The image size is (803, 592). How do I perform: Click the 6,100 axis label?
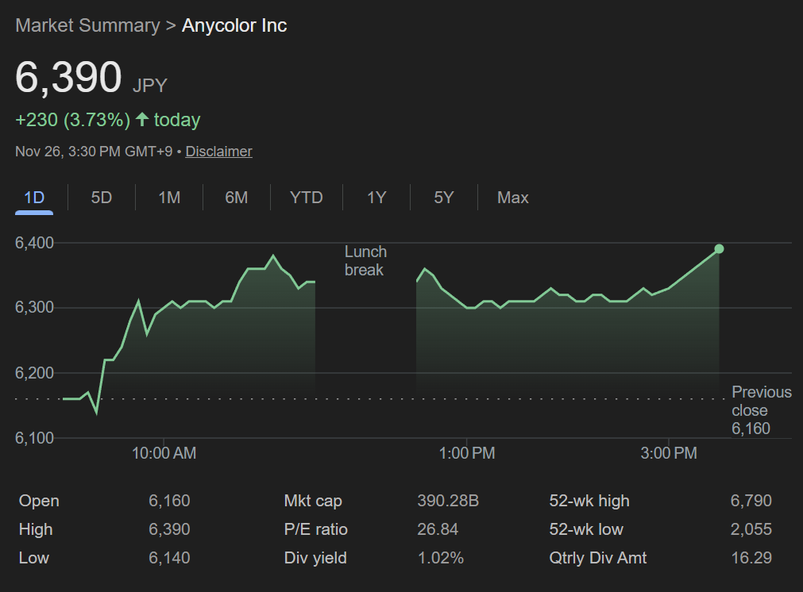pyautogui.click(x=34, y=438)
